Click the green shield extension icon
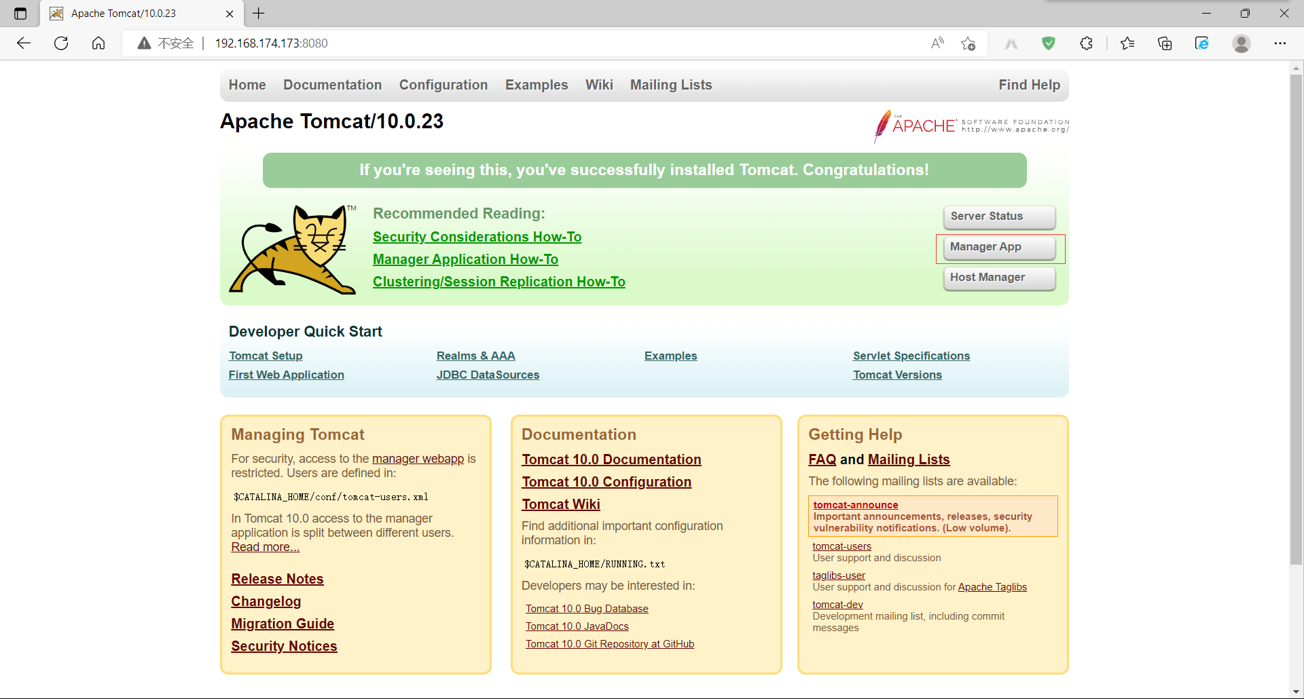This screenshot has width=1304, height=699. click(1049, 43)
